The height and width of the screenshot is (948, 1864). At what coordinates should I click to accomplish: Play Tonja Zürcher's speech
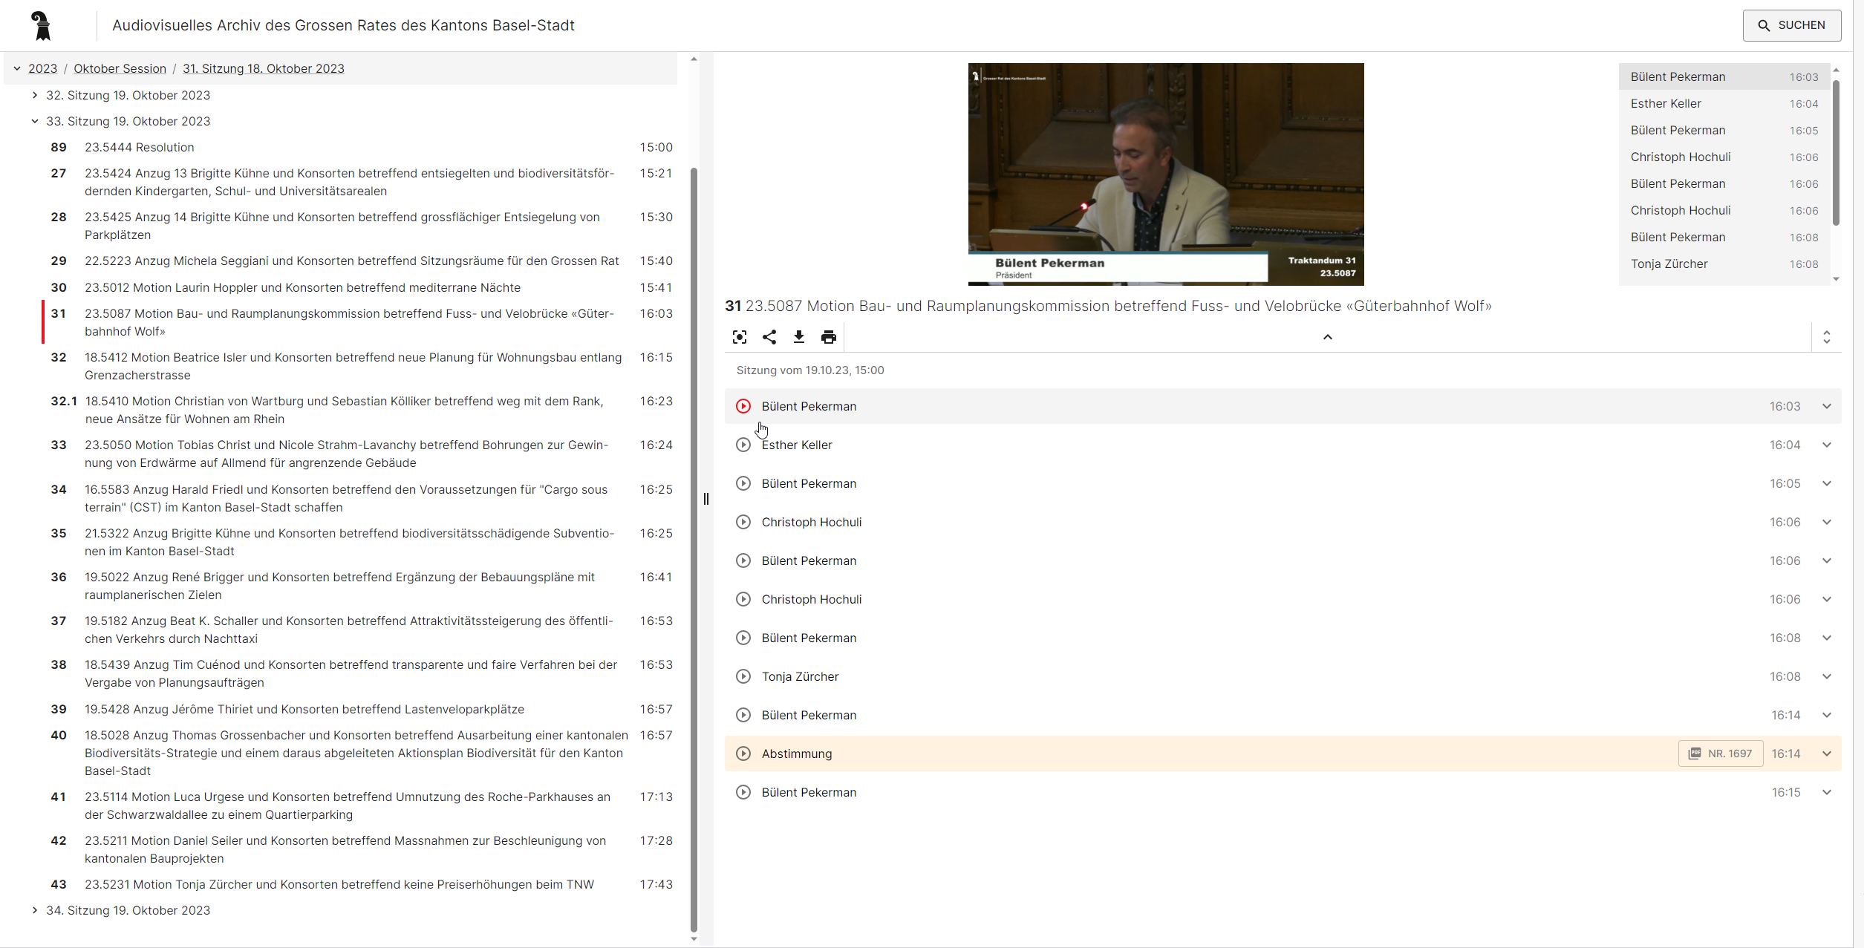click(x=743, y=676)
